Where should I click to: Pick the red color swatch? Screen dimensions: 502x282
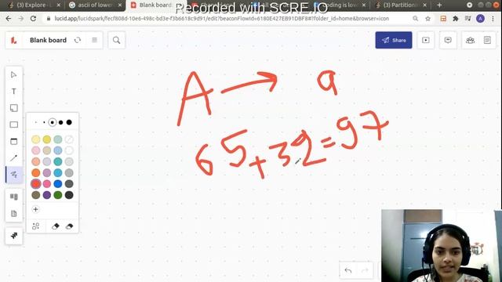click(36, 184)
